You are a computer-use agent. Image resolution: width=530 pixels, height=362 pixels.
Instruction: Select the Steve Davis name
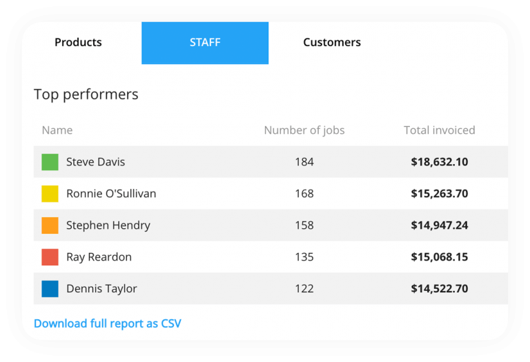click(95, 162)
